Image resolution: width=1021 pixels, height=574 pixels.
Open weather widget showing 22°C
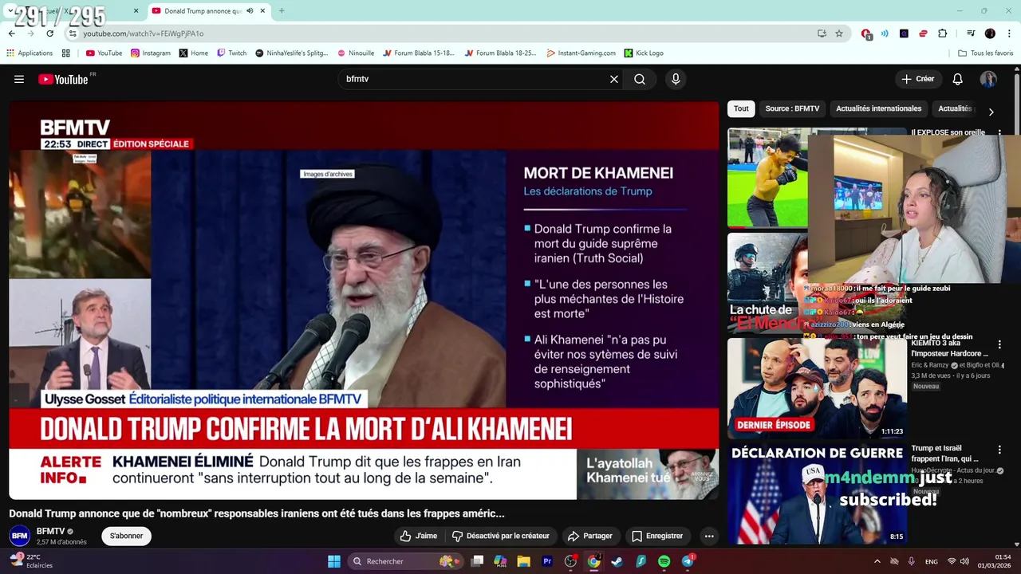(32, 561)
